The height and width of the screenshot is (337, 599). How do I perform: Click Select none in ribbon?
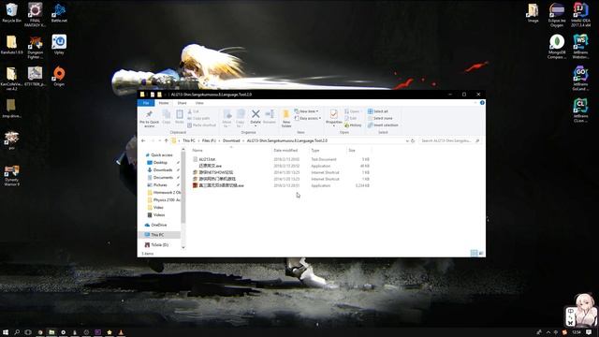click(380, 119)
